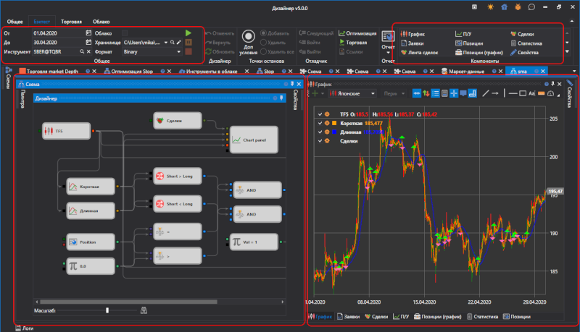Open Оптимизация Stop document tab
The height and width of the screenshot is (332, 580).
[132, 71]
